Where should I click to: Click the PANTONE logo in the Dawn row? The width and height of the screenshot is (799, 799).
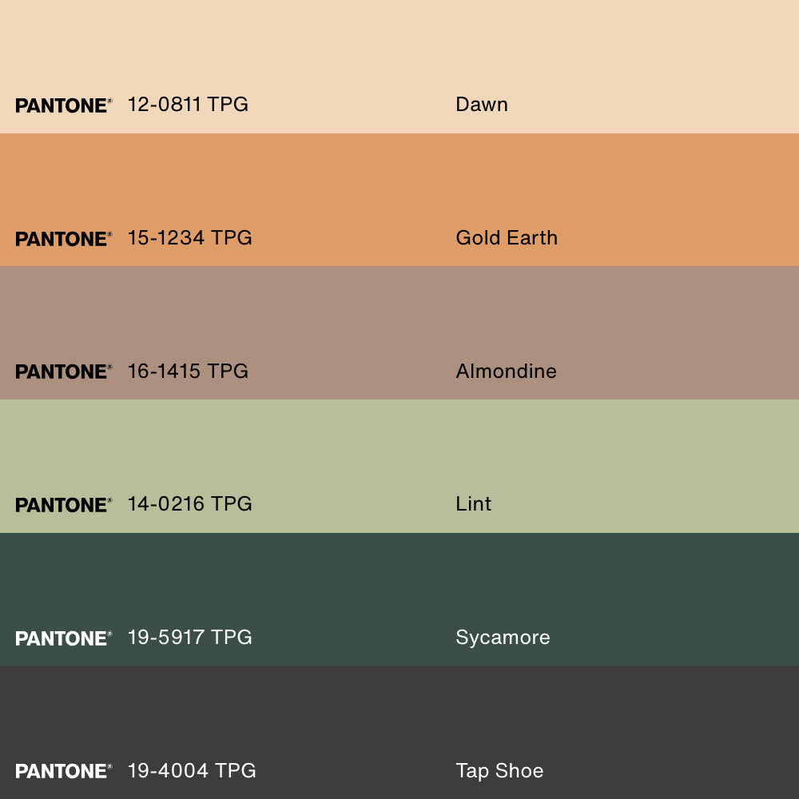[63, 105]
